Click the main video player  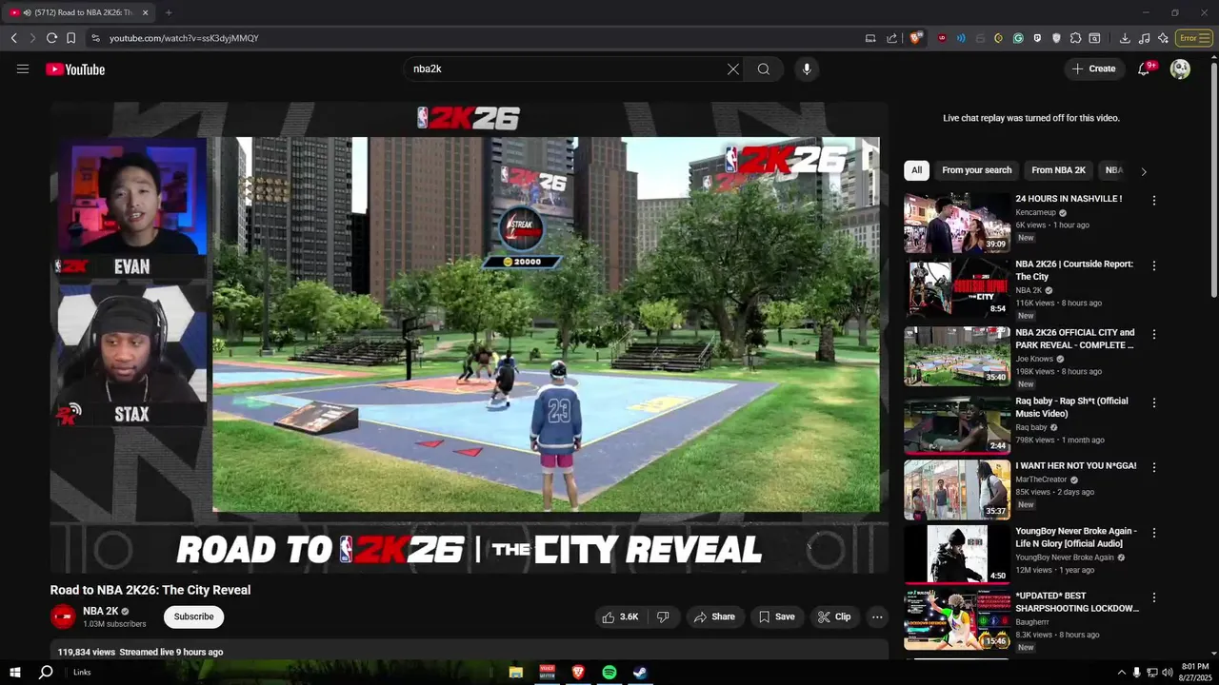click(470, 338)
